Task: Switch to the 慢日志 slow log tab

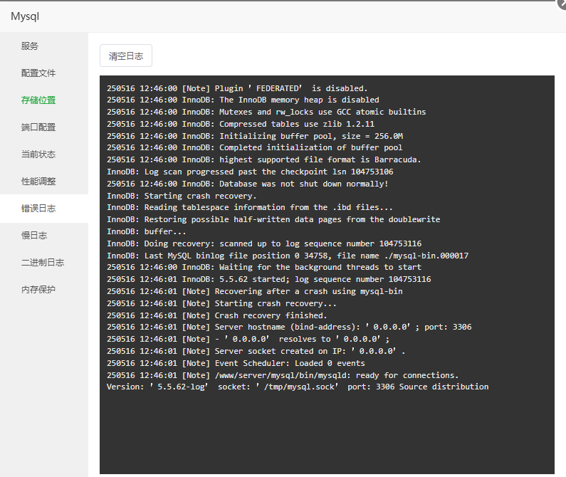Action: tap(34, 236)
